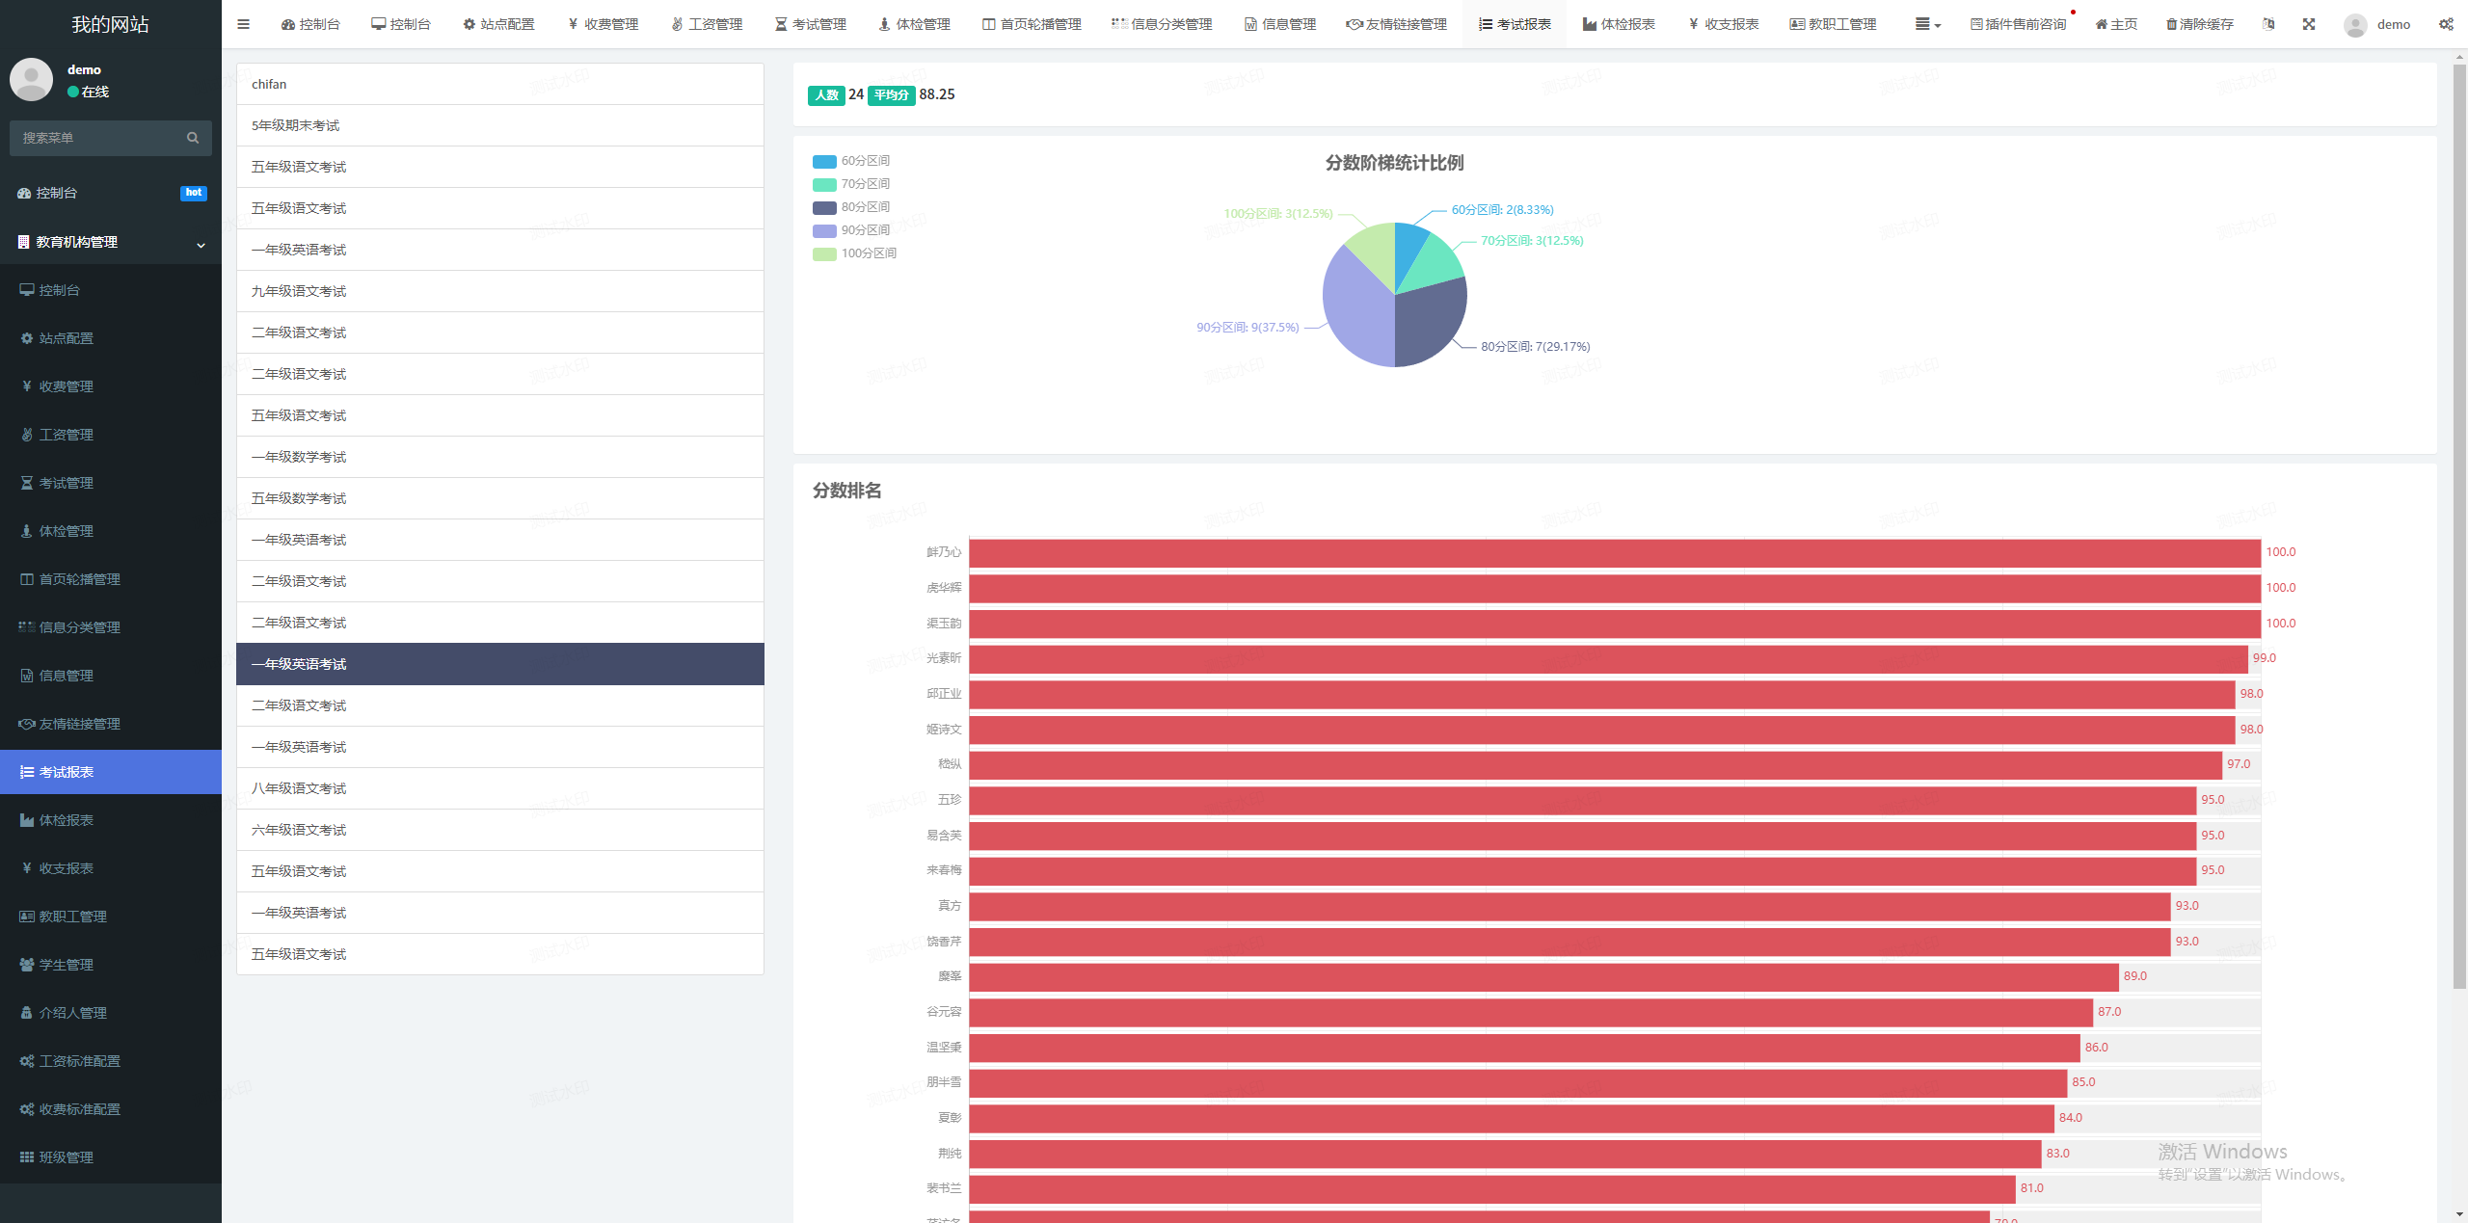Viewport: 2468px width, 1223px height.
Task: Switch to the 考试管理 top tab
Action: click(811, 24)
